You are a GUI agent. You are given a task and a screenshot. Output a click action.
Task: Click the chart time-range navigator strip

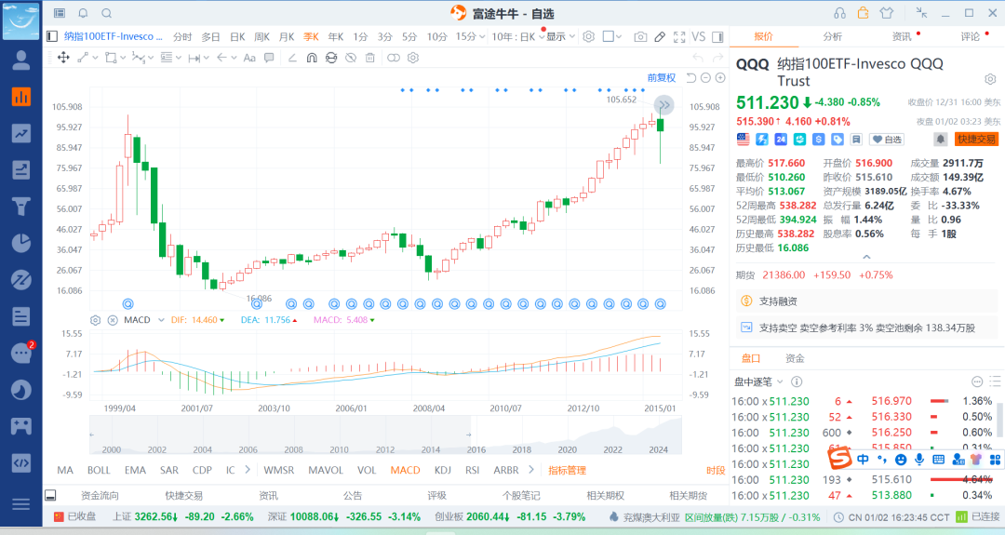click(385, 435)
